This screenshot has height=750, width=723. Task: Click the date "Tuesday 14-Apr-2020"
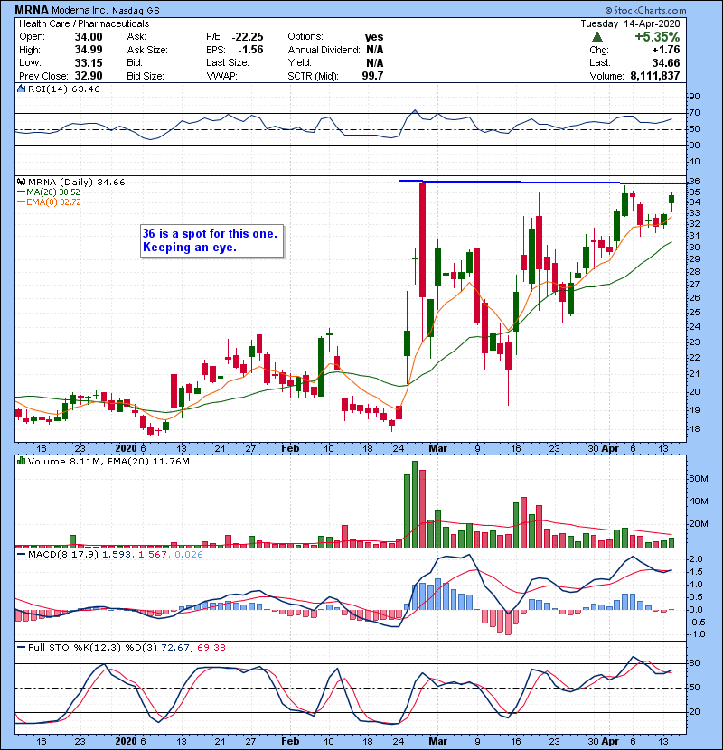630,23
